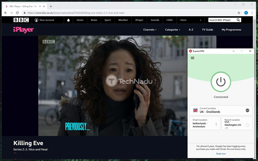Open the Sport nav item
This screenshot has height=161, width=258.
[108, 20]
